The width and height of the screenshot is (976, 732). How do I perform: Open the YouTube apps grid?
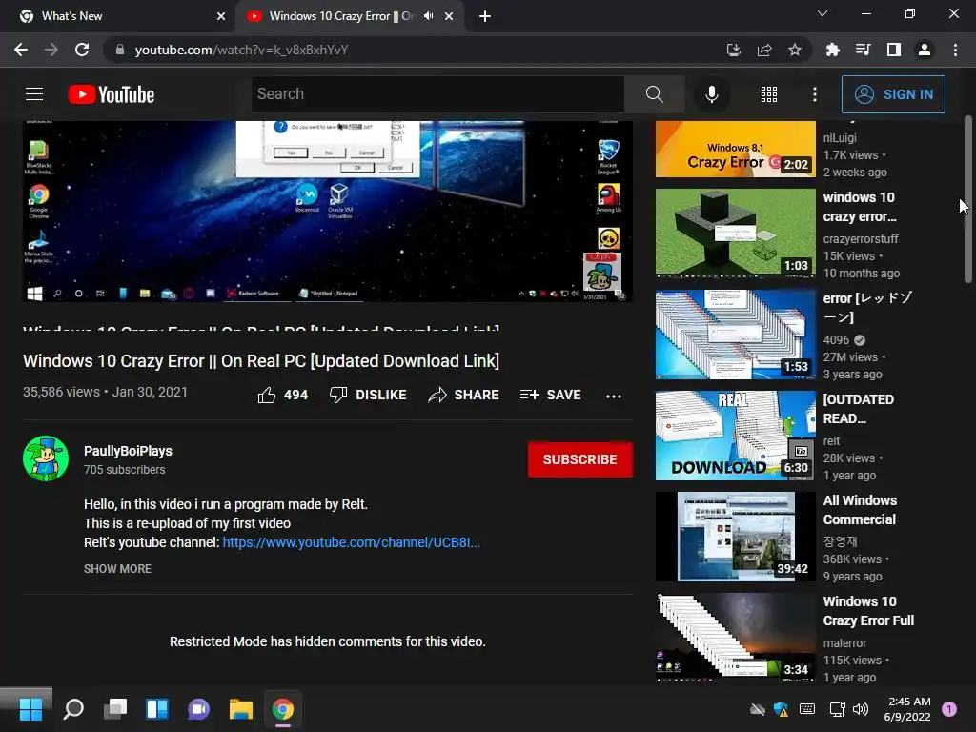pos(769,94)
